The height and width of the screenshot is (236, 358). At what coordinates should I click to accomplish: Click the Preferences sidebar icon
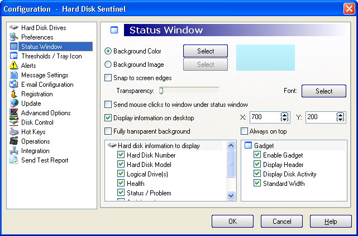[x=14, y=37]
